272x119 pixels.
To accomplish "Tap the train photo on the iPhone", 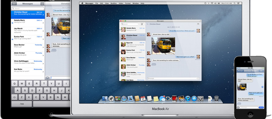I will pos(242,87).
